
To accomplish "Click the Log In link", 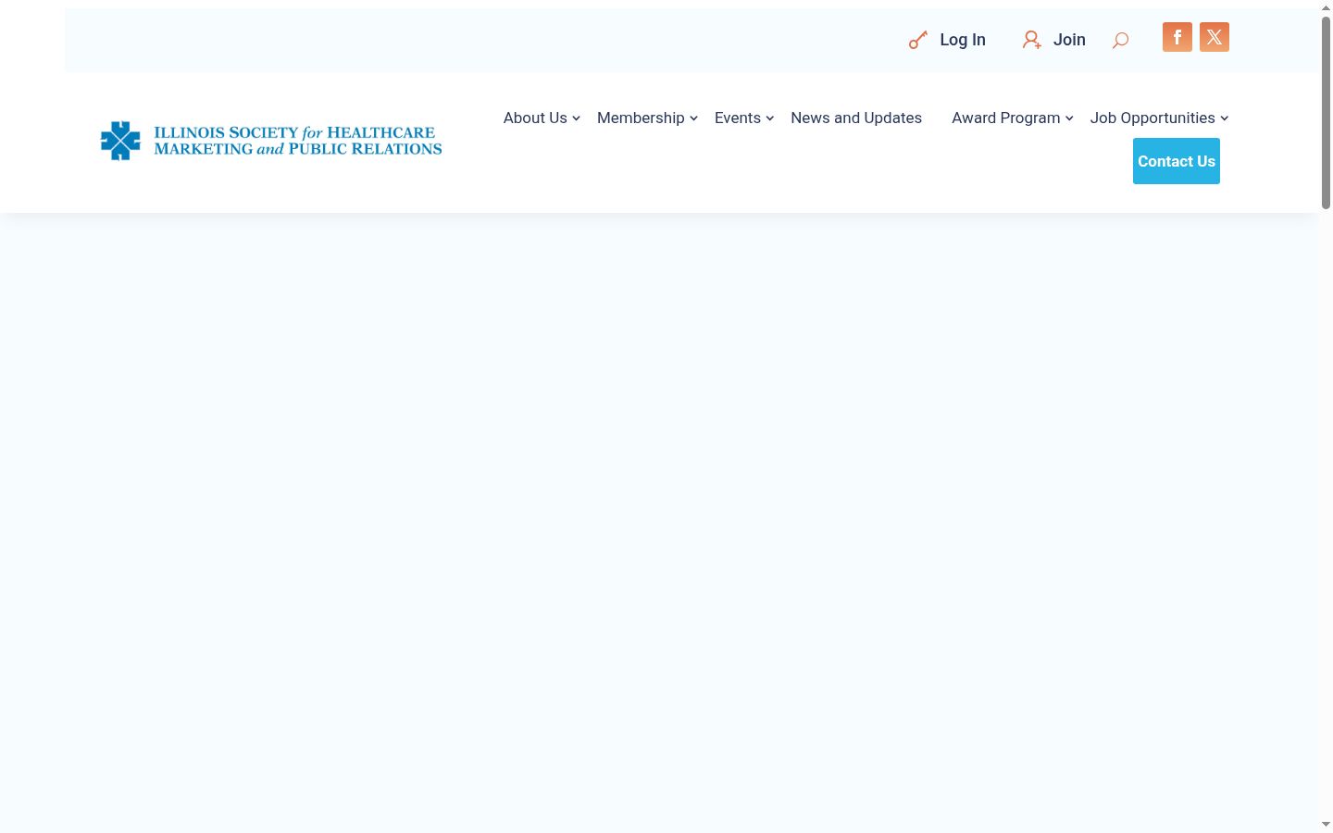I will click(963, 40).
